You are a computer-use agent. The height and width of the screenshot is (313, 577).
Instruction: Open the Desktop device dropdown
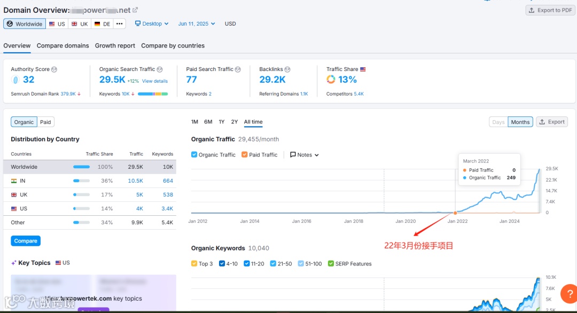point(152,24)
